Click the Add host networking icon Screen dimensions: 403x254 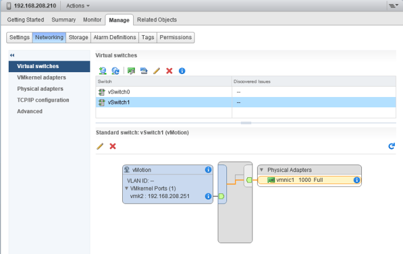coord(102,70)
